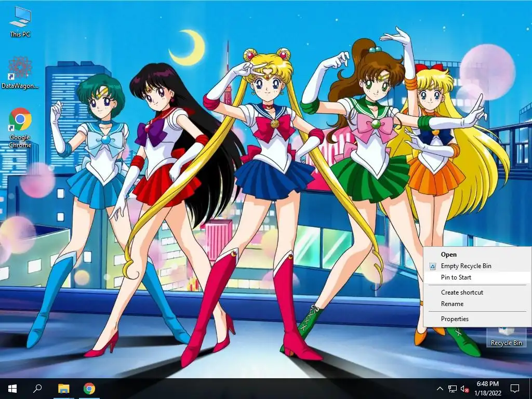Choose Open in the context menu
The height and width of the screenshot is (399, 532).
pos(477,255)
